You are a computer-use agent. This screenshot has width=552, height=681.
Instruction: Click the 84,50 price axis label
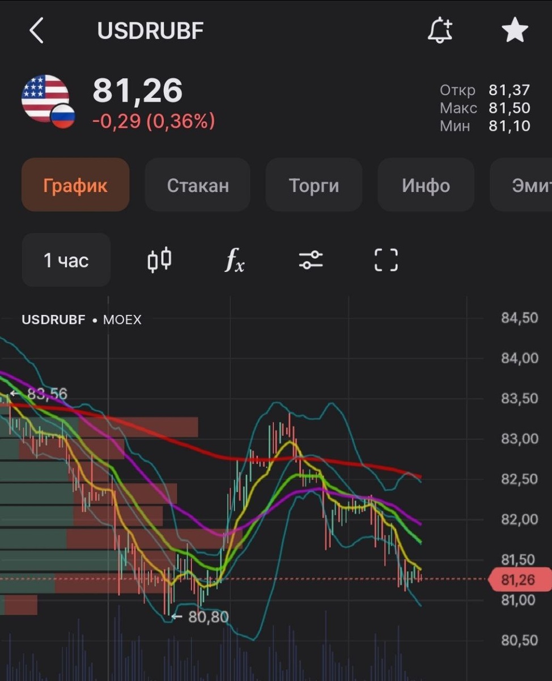(519, 318)
